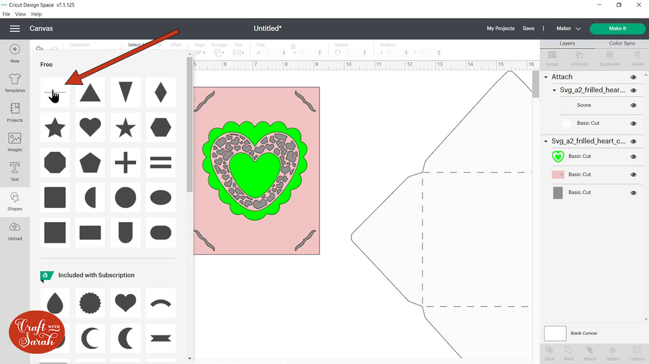Open the View menu
This screenshot has width=649, height=364.
coord(21,14)
